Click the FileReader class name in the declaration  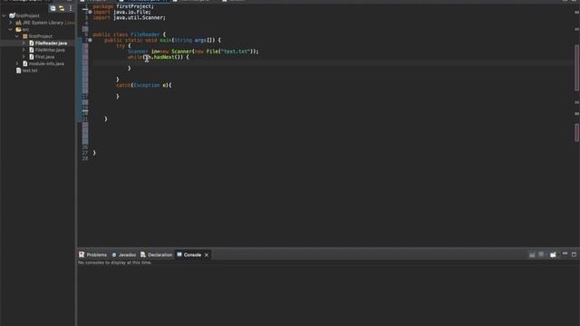click(x=145, y=34)
